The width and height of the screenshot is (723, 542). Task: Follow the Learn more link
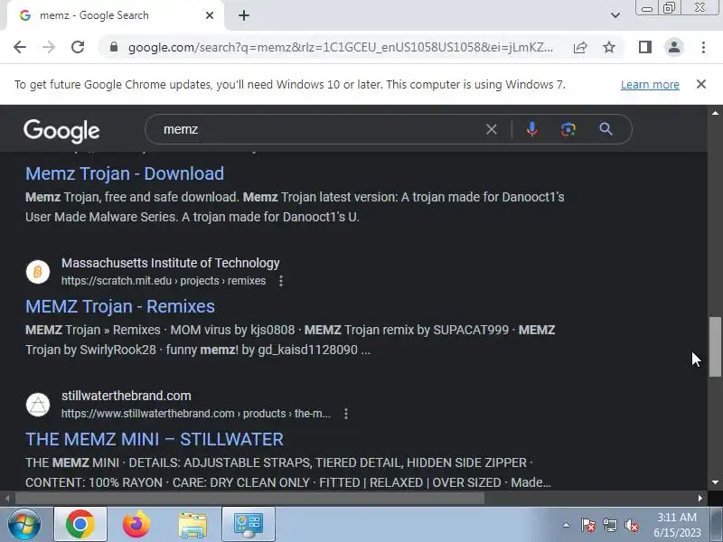pos(650,85)
